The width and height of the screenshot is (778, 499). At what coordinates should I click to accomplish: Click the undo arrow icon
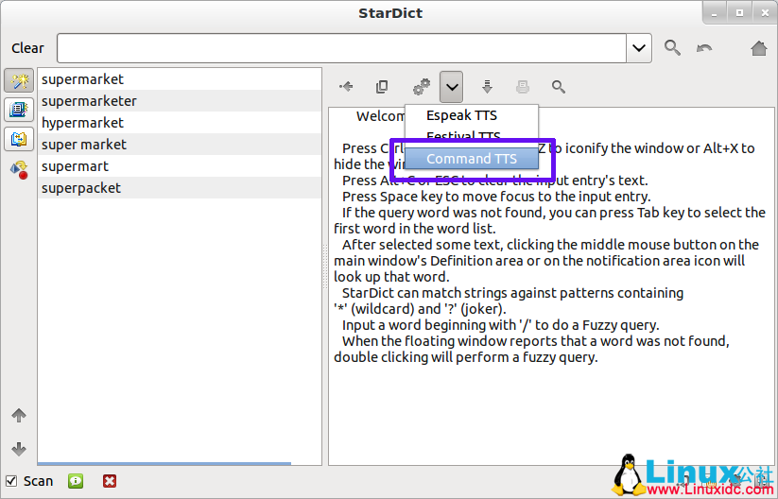click(704, 48)
